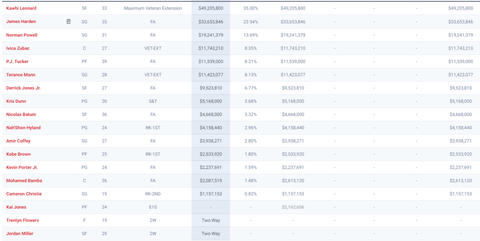Select Mohamed Bamba's highlighted $2,087,519 cap hit
Screen dimensions: 480x241
click(210, 180)
